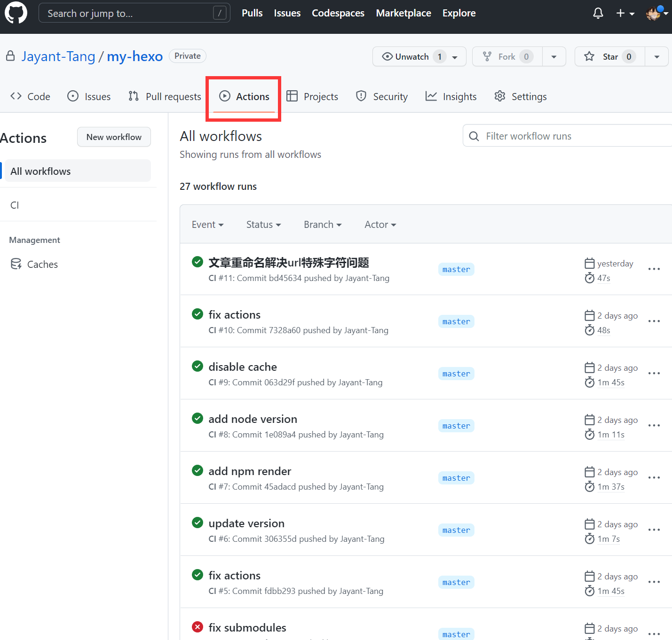Go to Codespaces
672x640 pixels.
click(x=338, y=13)
